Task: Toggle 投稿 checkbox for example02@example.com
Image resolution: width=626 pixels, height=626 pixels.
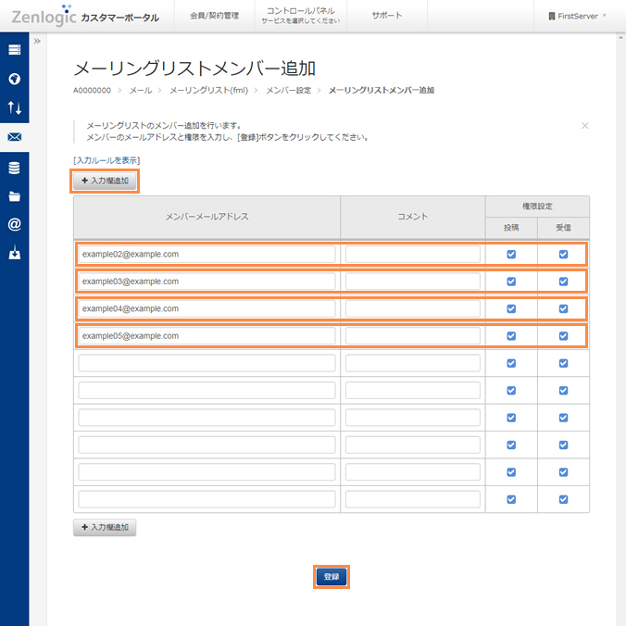Action: point(511,255)
